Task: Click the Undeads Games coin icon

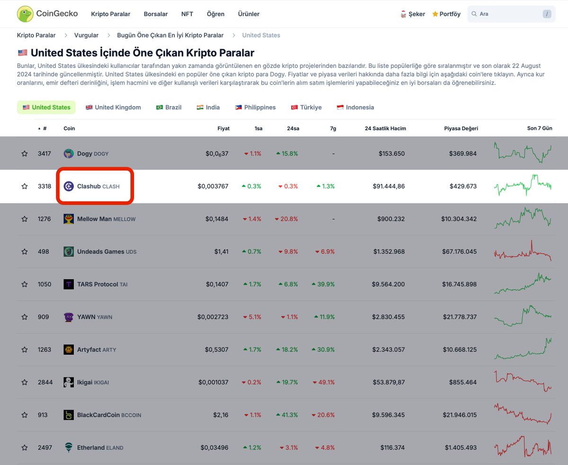Action: pos(69,251)
